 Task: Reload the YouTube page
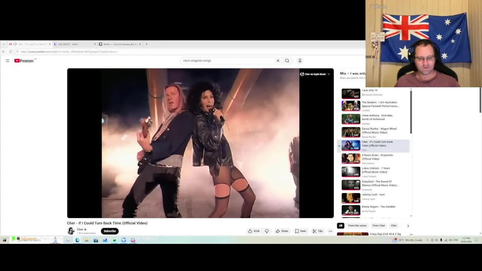11,52
